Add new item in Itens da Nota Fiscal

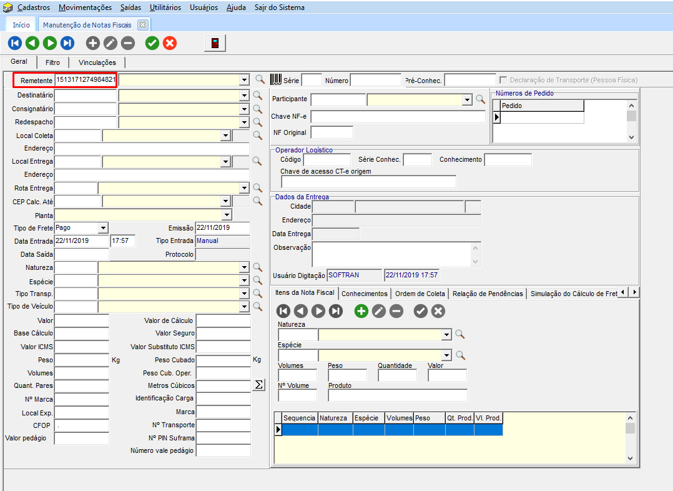coord(361,311)
